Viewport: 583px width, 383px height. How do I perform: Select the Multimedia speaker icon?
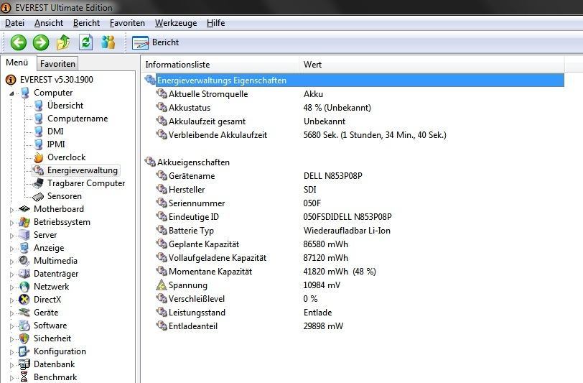click(24, 261)
